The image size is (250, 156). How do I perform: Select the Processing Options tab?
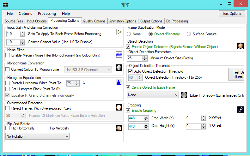[65, 21]
